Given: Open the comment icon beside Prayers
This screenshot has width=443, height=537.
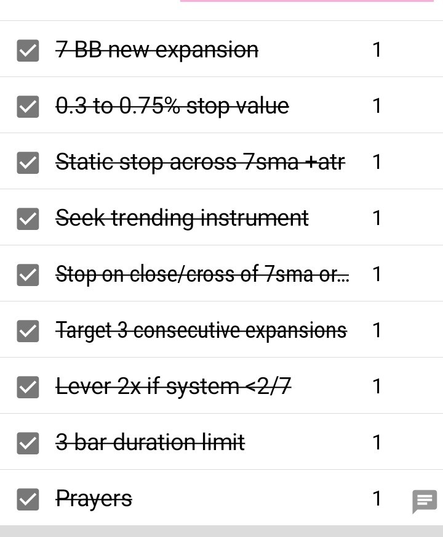Looking at the screenshot, I should click(x=424, y=501).
